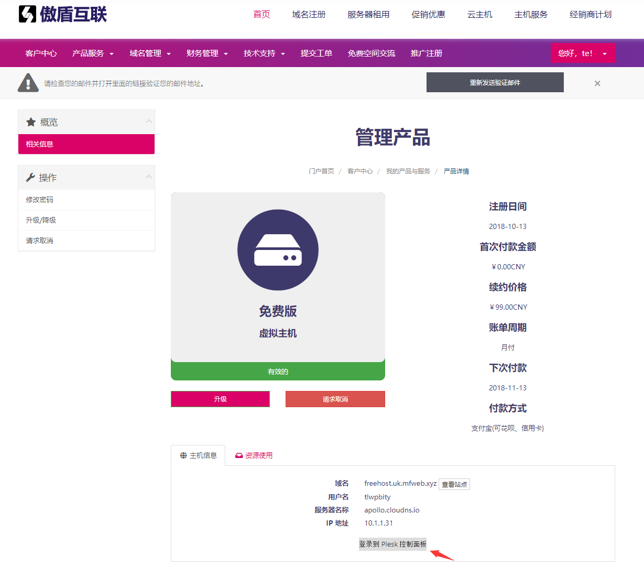Click the warning triangle icon
644x578 pixels.
28,83
